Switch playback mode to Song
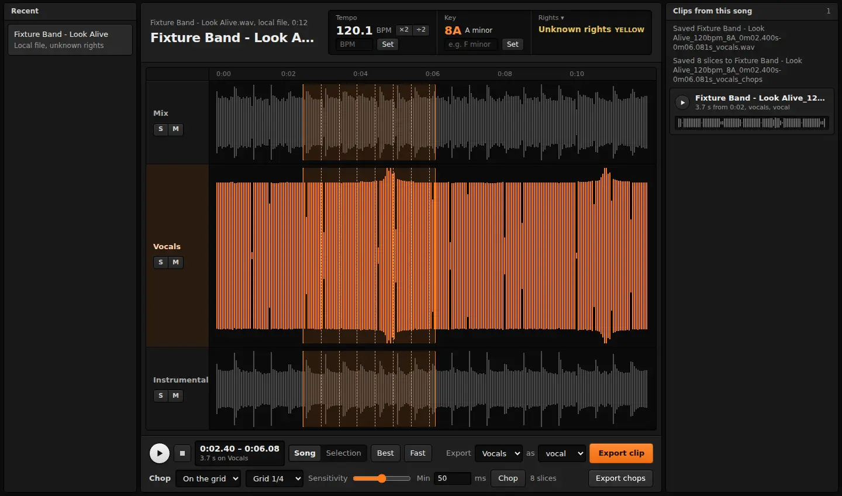842x496 pixels. pos(305,453)
